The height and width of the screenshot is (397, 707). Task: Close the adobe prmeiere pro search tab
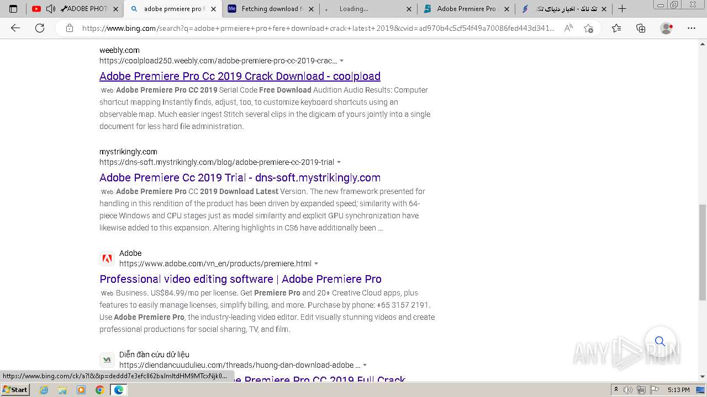[x=213, y=9]
